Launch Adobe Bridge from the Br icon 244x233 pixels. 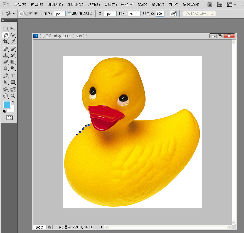(x=210, y=5)
